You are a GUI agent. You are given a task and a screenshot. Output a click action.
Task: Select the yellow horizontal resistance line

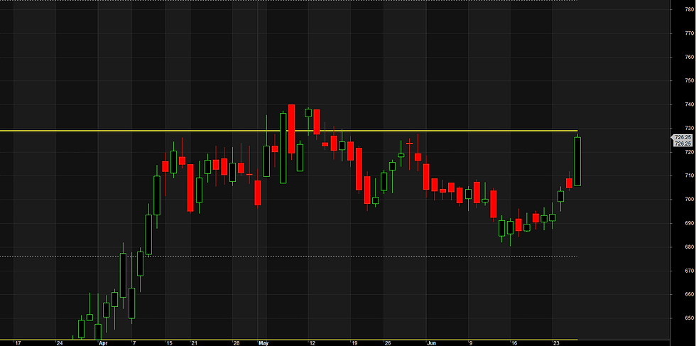point(288,131)
